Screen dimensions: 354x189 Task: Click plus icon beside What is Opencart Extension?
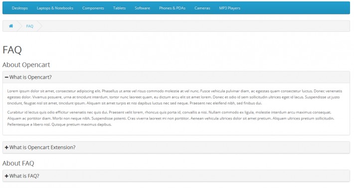point(6,147)
